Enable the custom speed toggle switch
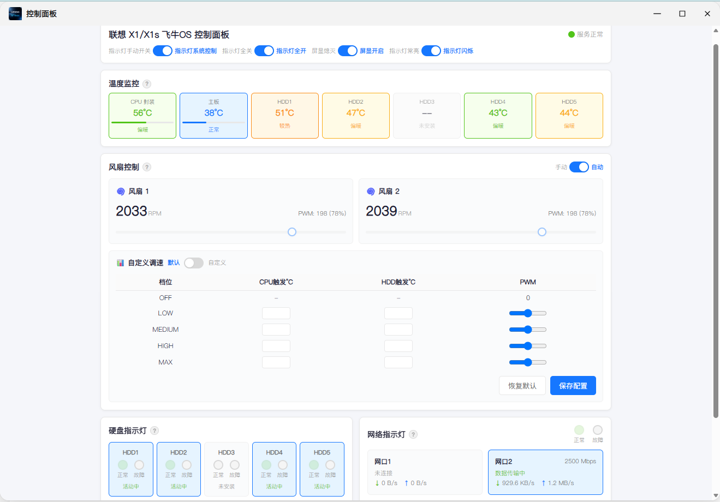The width and height of the screenshot is (720, 502). [194, 263]
